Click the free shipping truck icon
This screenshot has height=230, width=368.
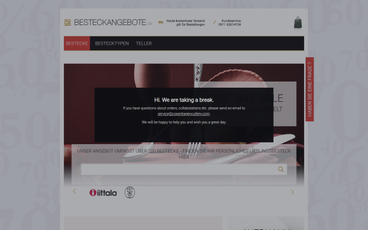click(161, 22)
